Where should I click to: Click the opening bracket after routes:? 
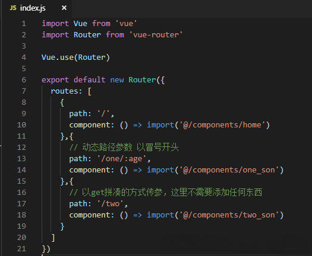click(x=90, y=91)
